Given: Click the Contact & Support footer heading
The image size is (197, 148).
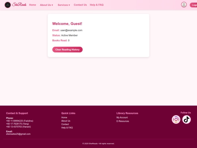Looking at the screenshot, I should pyautogui.click(x=17, y=113).
